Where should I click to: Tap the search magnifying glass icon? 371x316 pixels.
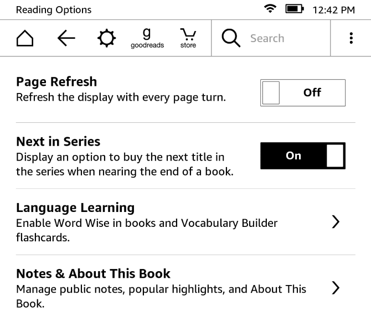click(x=231, y=38)
